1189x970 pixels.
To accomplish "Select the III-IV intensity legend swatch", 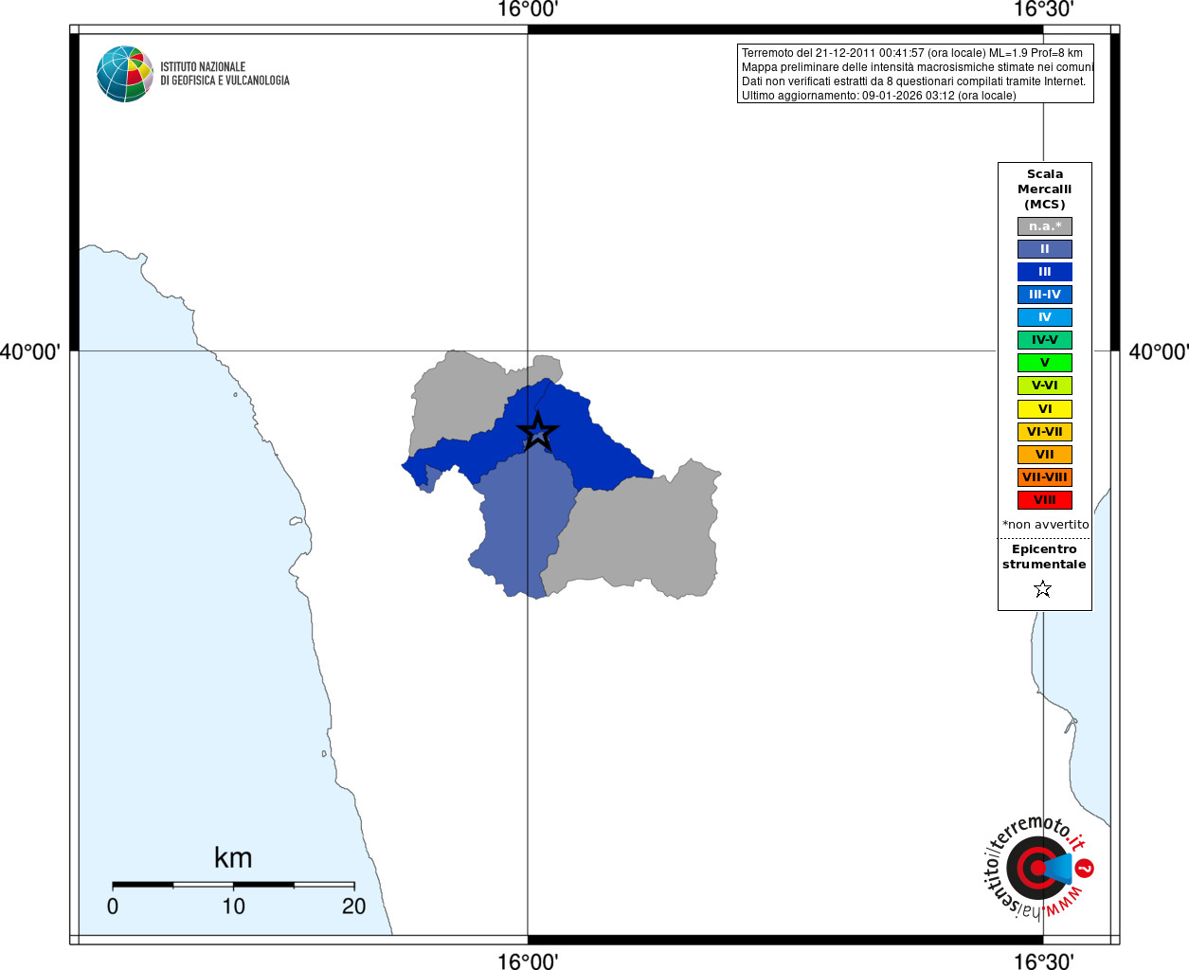I will click(1045, 295).
